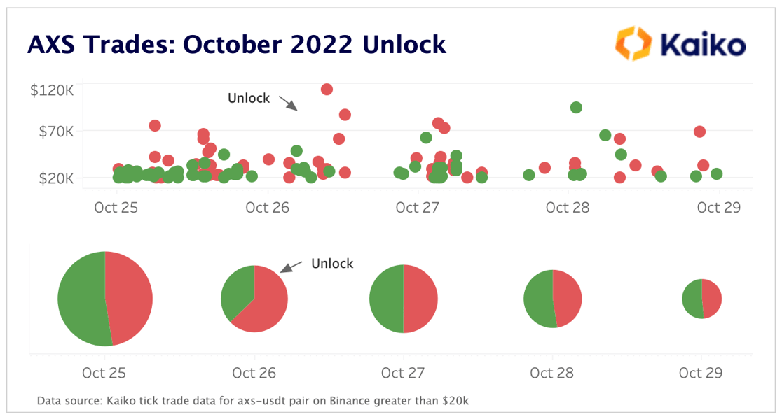Click the $70K y-axis label
The image size is (782, 419).
pos(55,131)
